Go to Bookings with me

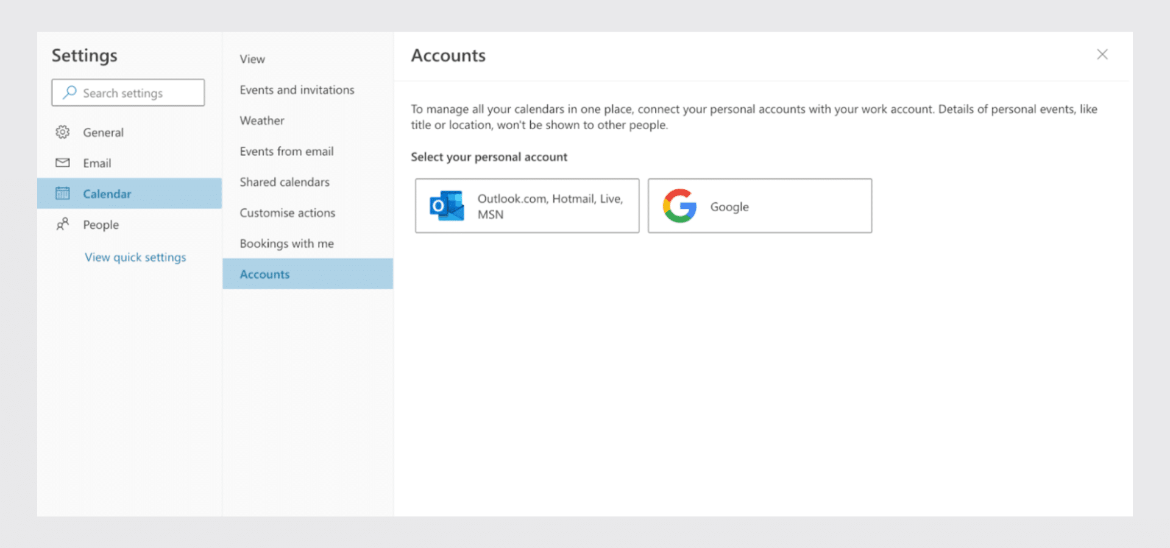point(286,244)
